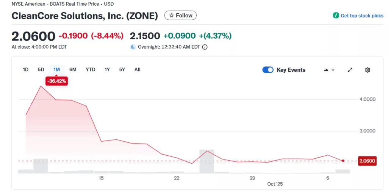Screen dimensions: 388x191
Task: Toggle the Key Events switch
Action: click(x=268, y=70)
